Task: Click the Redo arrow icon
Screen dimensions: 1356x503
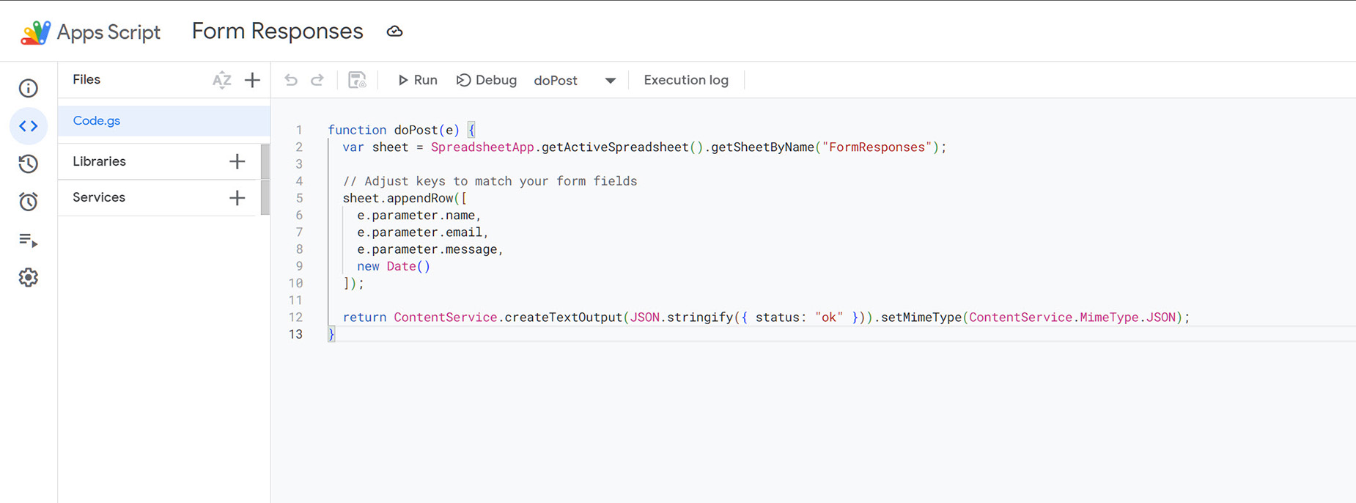Action: click(317, 80)
